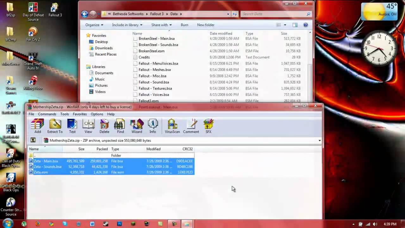Click the Delete toolbar icon in WinRAR

(x=104, y=126)
